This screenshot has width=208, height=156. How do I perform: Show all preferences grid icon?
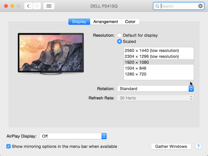pyautogui.click(x=49, y=6)
